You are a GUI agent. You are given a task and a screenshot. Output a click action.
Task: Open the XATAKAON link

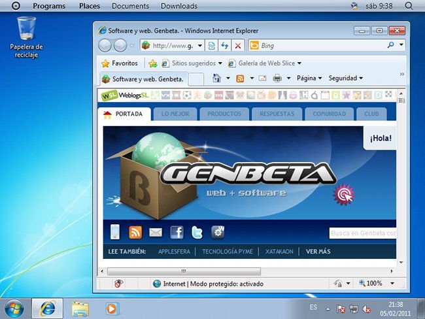pyautogui.click(x=279, y=252)
